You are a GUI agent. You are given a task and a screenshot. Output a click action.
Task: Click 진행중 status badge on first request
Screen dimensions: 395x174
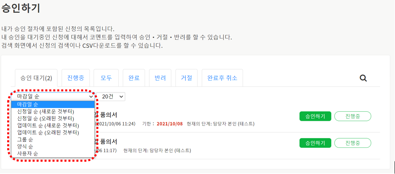click(352, 116)
